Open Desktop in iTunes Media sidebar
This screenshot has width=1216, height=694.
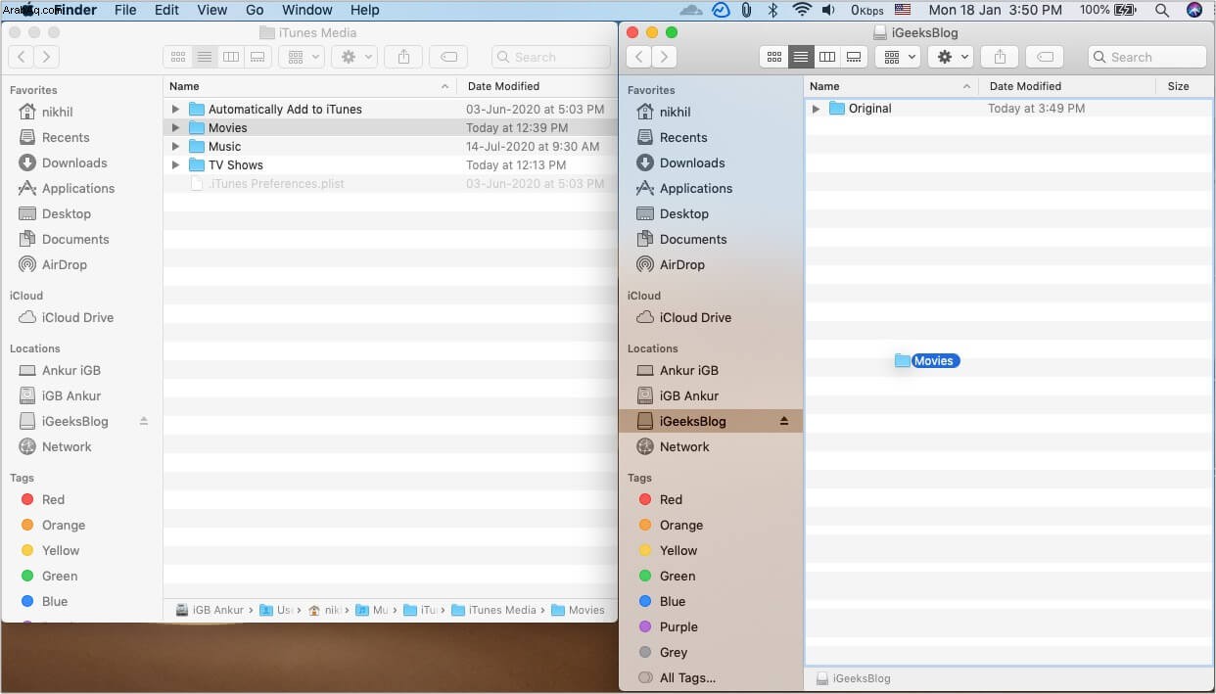pyautogui.click(x=67, y=213)
